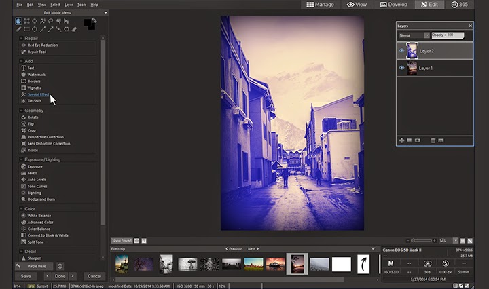The width and height of the screenshot is (489, 289).
Task: Open the Watermark tool
Action: (x=35, y=75)
